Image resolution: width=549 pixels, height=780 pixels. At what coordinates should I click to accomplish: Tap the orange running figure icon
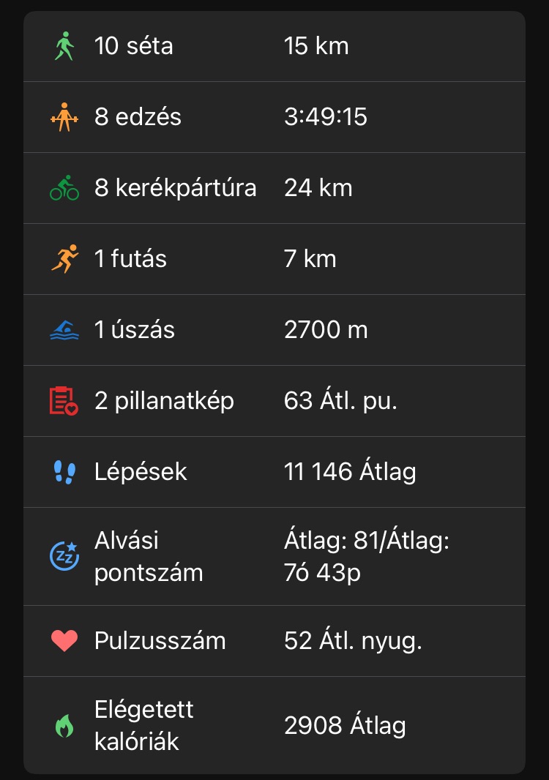click(x=64, y=259)
